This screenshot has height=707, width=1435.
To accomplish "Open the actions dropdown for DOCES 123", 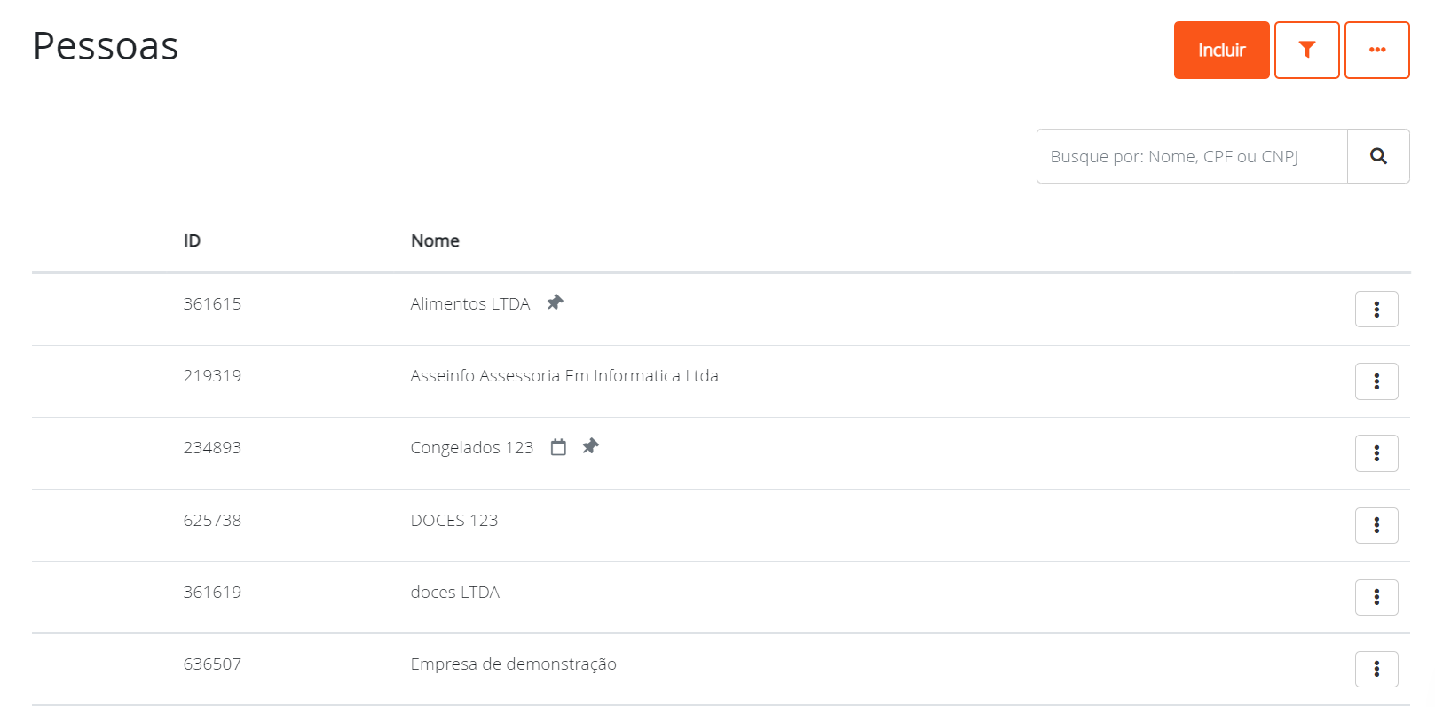I will 1376,525.
